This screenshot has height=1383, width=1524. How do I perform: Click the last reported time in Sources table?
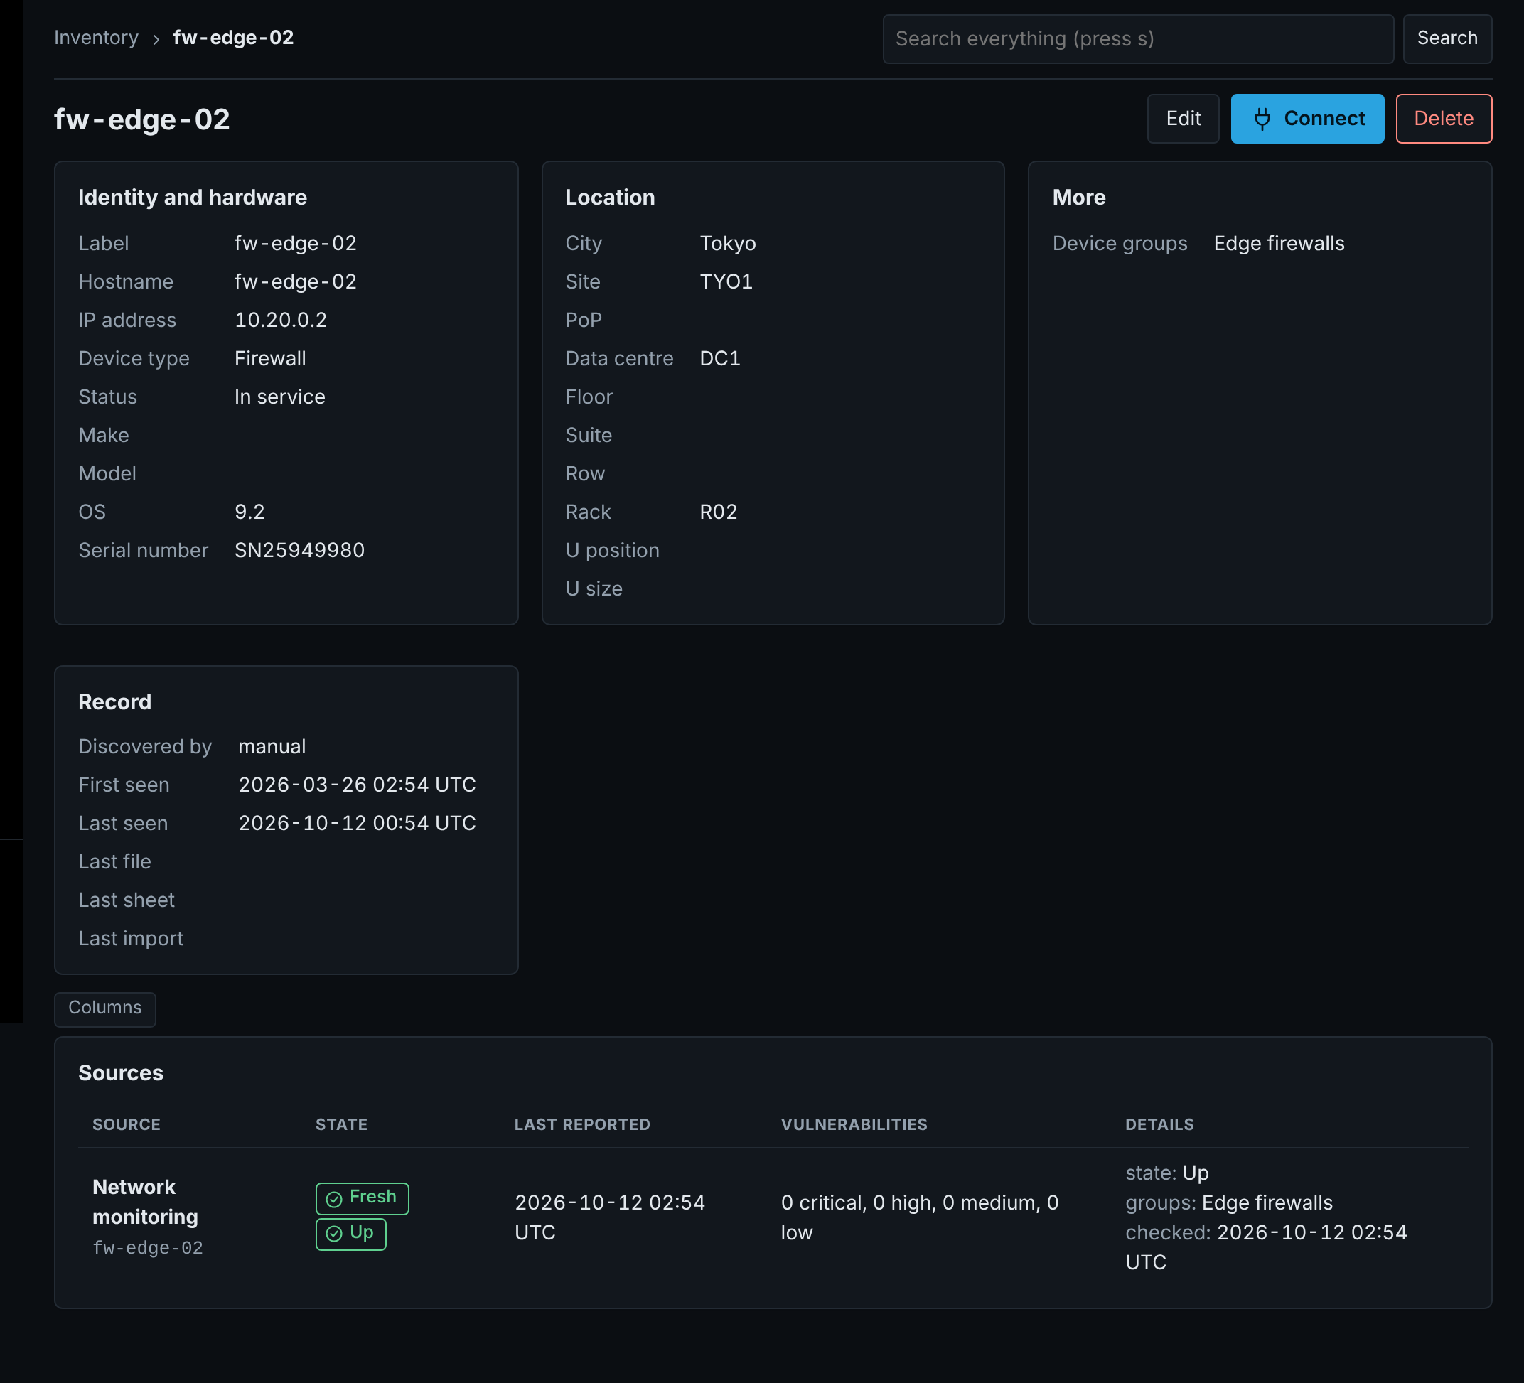pos(609,1217)
